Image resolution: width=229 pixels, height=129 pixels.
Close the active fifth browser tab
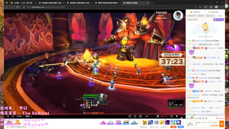point(148,3)
